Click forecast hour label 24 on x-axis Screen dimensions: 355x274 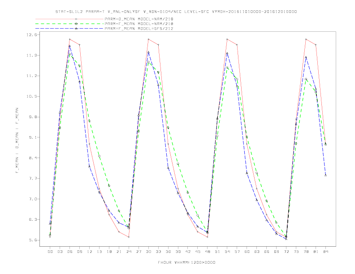(129, 252)
